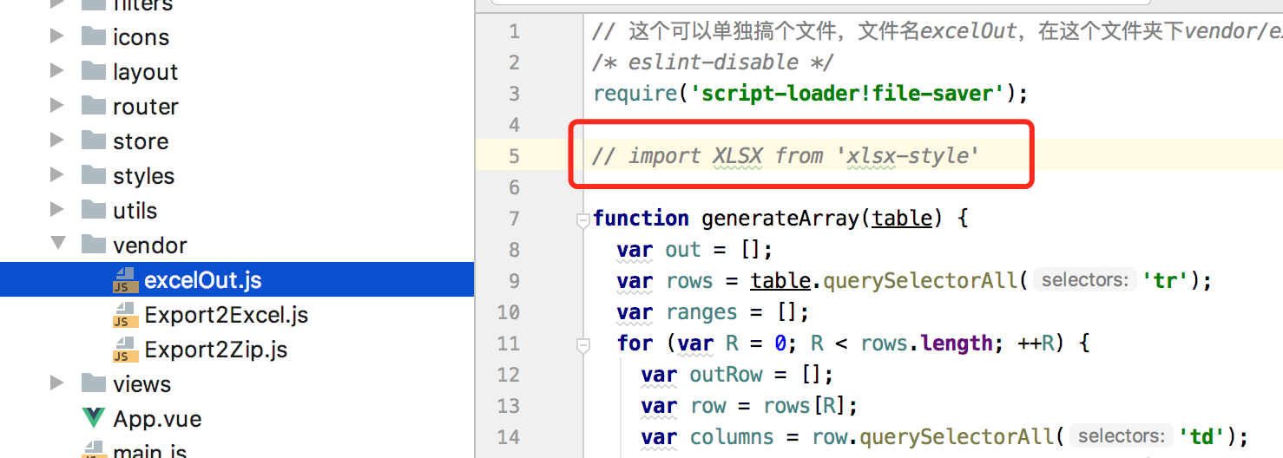The width and height of the screenshot is (1283, 458).
Task: Click the 'tr' string on line 9
Action: pos(1165,281)
